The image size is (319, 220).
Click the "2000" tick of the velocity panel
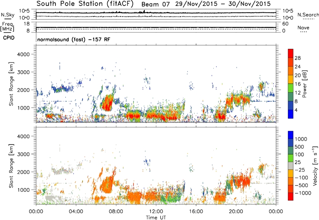click(24, 172)
